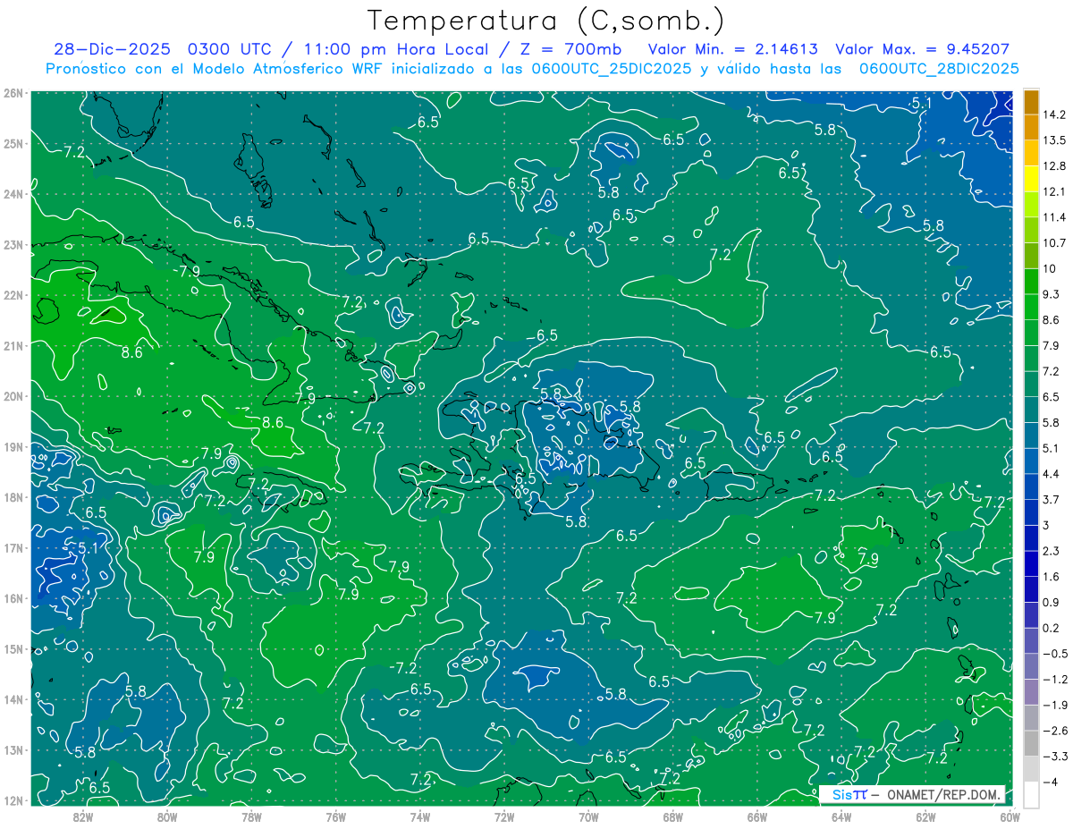Click the 12N latitude axis label
1073x829 pixels.
(13, 800)
